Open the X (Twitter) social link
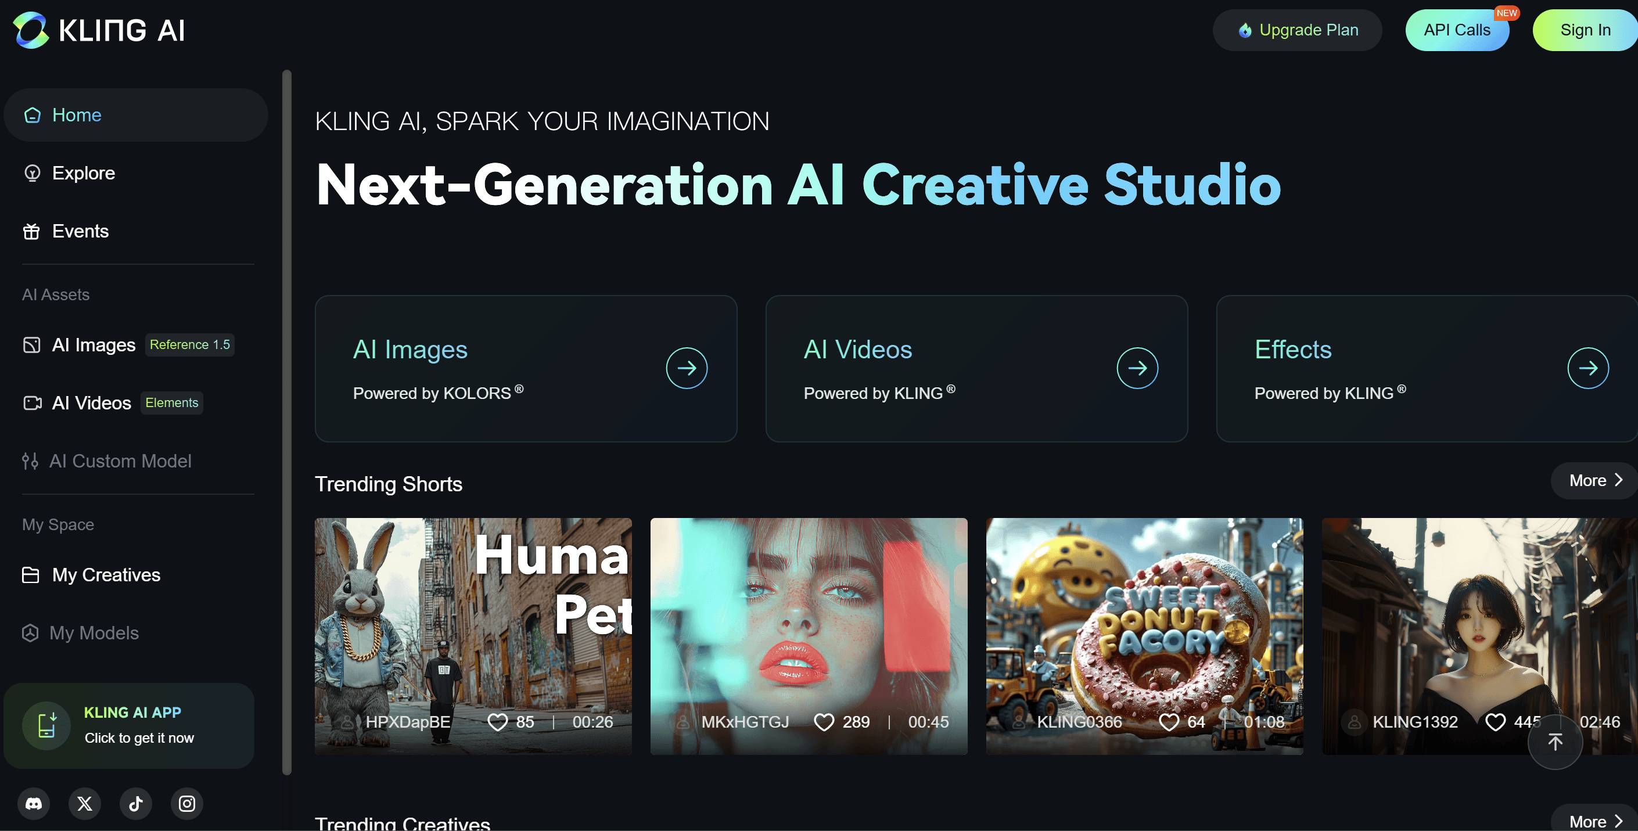The width and height of the screenshot is (1638, 831). (x=85, y=804)
